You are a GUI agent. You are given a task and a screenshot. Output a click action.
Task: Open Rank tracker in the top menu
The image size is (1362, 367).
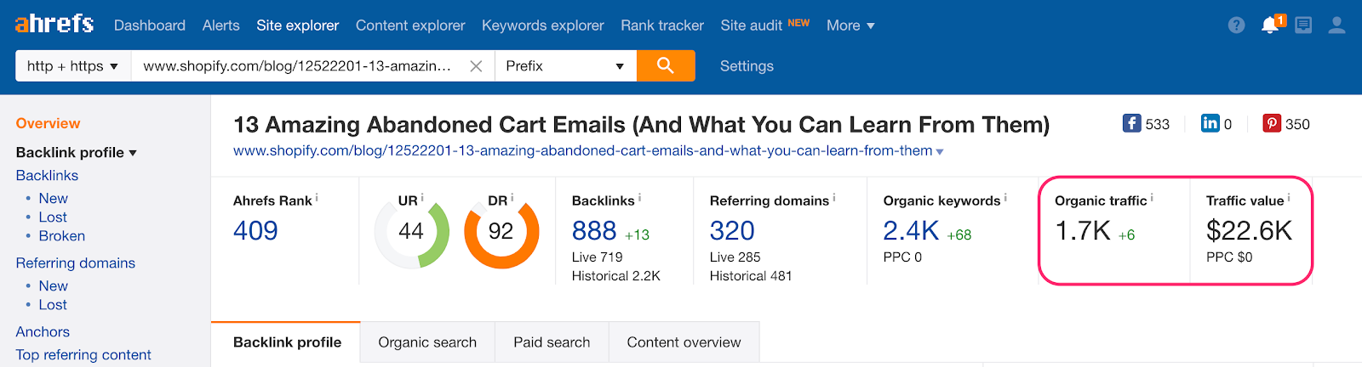pos(662,25)
